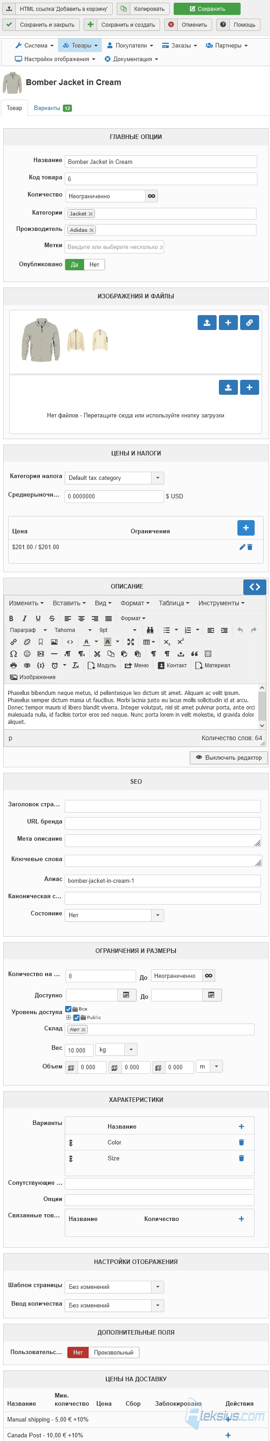Image resolution: width=270 pixels, height=1441 pixels.
Task: Open editor Таблица menu
Action: (x=174, y=603)
